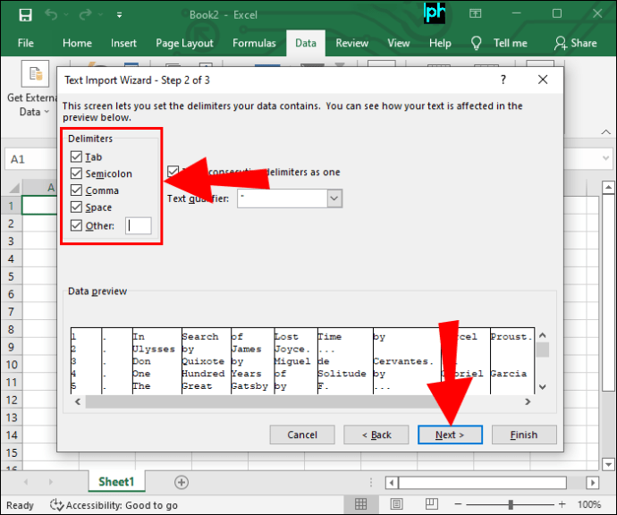
Task: Click the worksheet vertical scroll down arrow
Action: pos(608,464)
